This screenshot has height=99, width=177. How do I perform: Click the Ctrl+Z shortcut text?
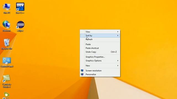point(114,52)
